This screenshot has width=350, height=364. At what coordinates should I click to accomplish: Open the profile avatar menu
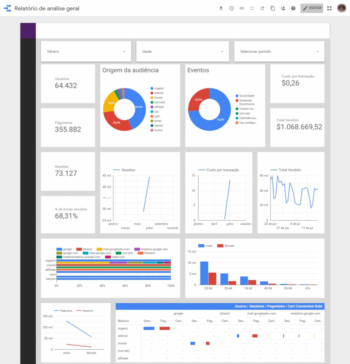click(341, 8)
